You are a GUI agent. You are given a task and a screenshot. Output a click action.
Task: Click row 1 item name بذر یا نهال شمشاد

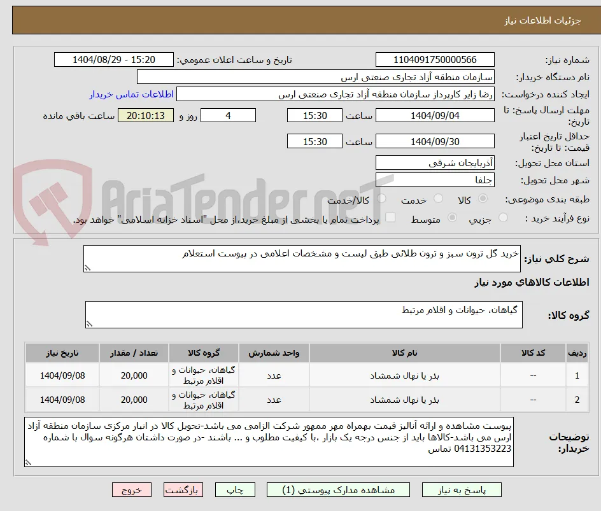pos(404,376)
